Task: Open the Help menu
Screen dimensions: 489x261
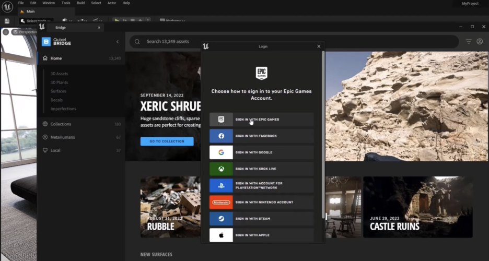Action: 126,3
